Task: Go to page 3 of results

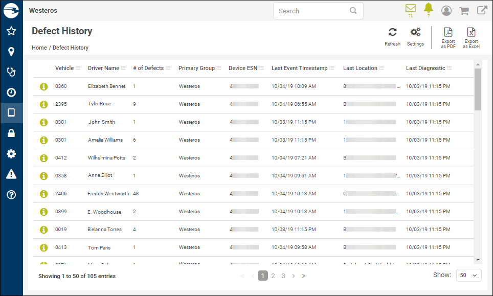Action: (x=283, y=276)
